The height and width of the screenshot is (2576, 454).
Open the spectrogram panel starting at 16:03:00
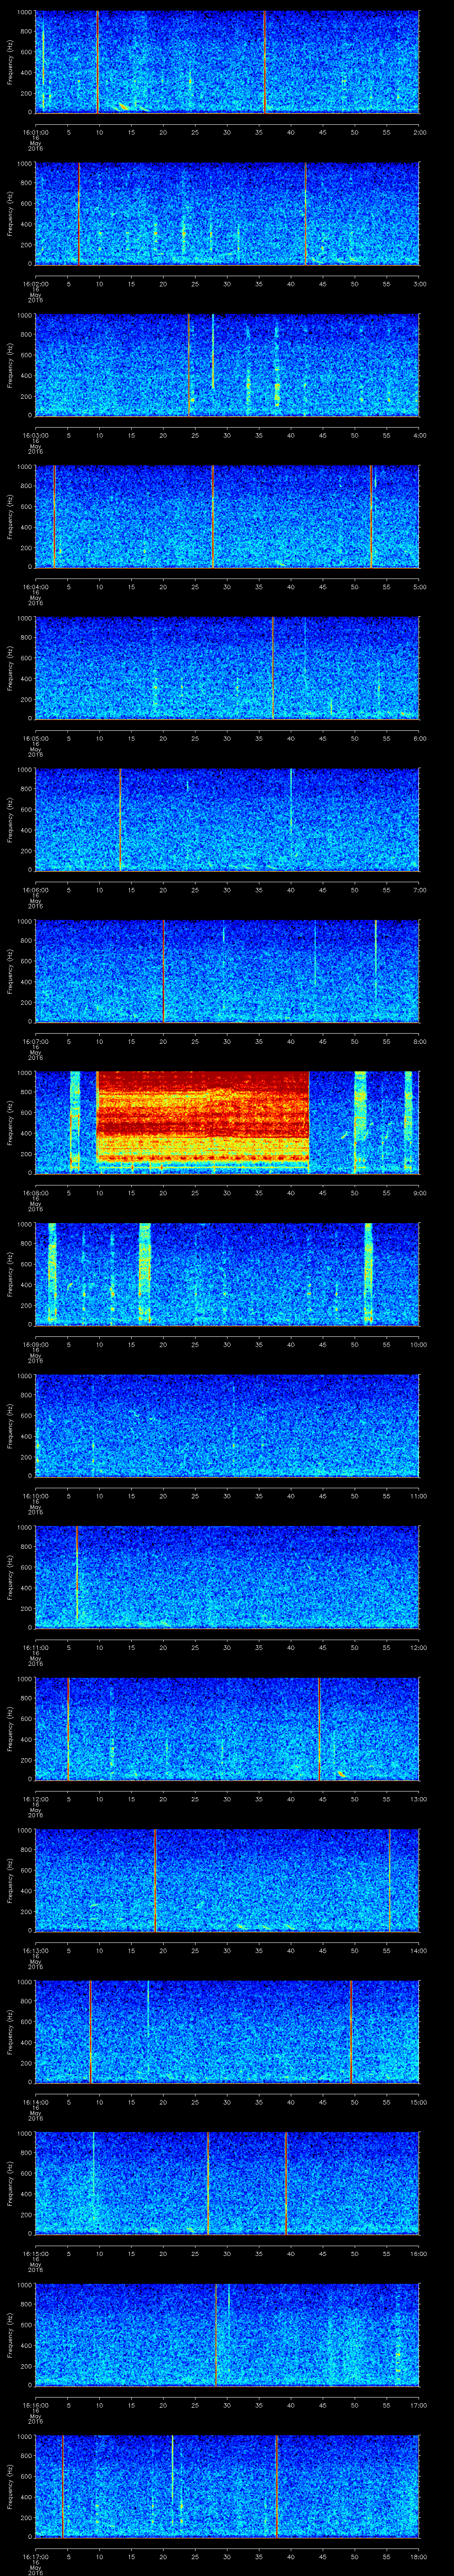tap(227, 365)
